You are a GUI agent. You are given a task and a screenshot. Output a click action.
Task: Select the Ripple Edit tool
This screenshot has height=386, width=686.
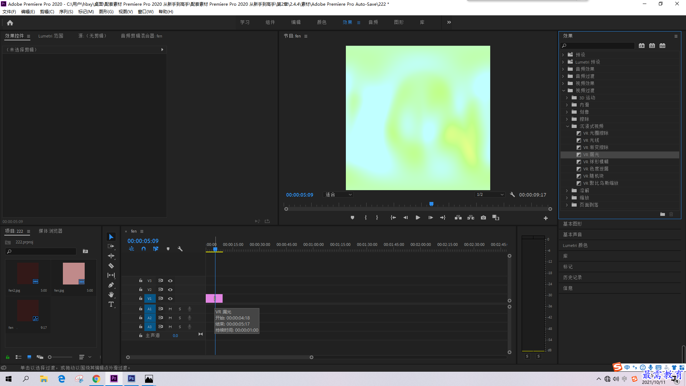(x=111, y=256)
